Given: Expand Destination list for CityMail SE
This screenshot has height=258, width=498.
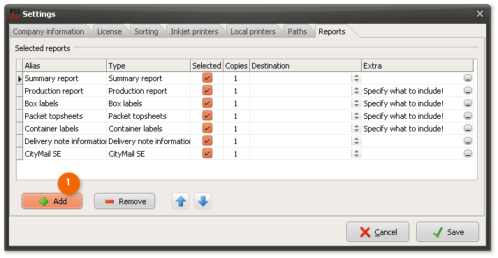Looking at the screenshot, I should point(356,153).
